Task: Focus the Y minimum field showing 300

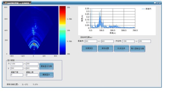Action: (17, 68)
